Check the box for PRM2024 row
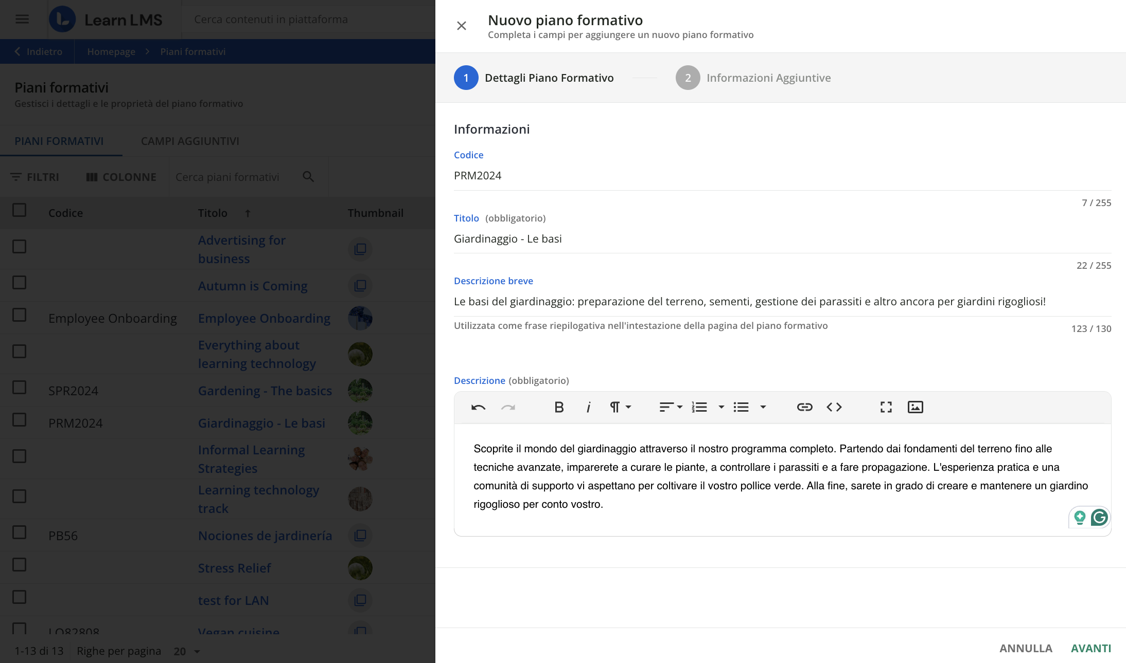The width and height of the screenshot is (1126, 663). tap(20, 419)
